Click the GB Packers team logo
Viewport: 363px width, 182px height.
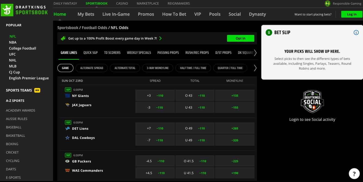(67, 161)
